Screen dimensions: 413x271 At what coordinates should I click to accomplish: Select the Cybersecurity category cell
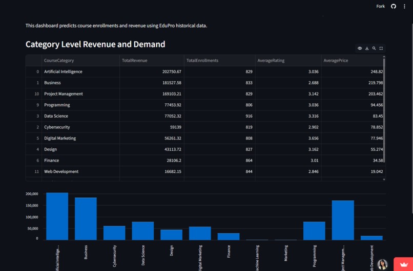pos(80,127)
